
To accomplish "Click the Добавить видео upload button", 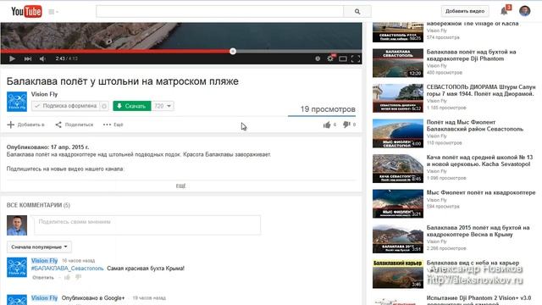I will (x=465, y=11).
